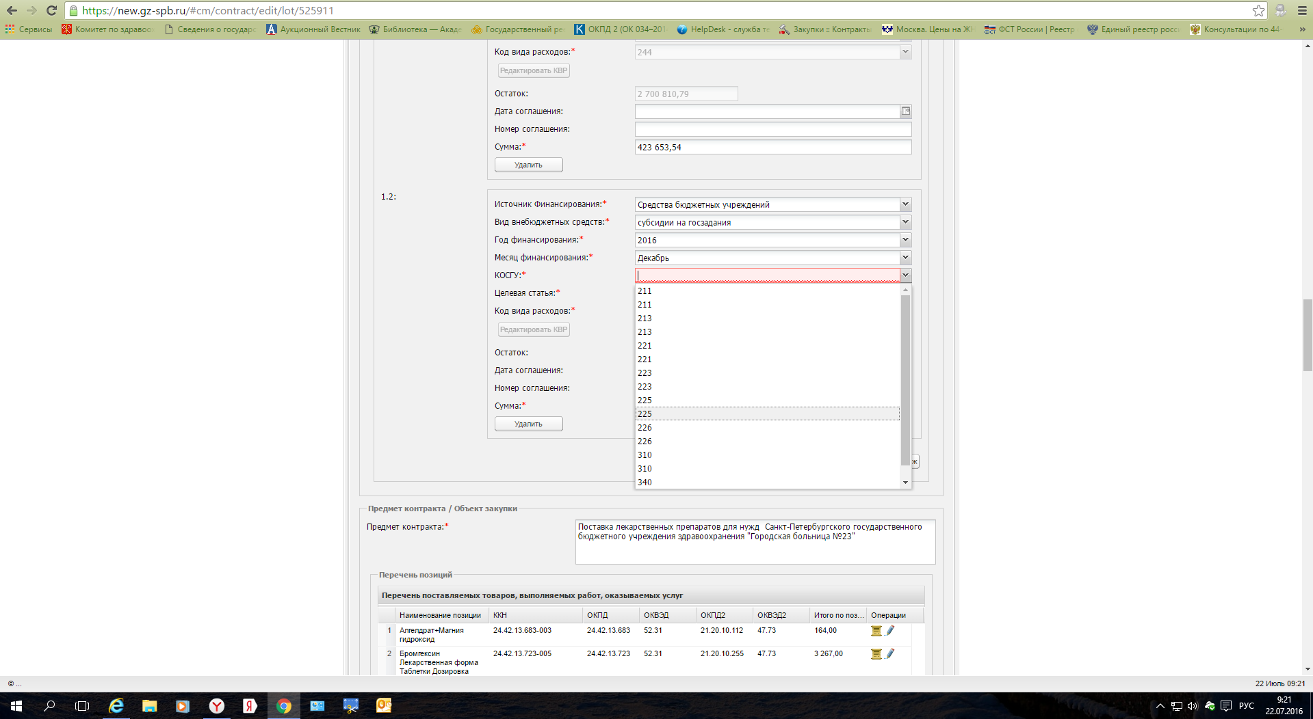Click Удалить button below Сумма 423 653,54
This screenshot has width=1313, height=719.
tap(528, 165)
